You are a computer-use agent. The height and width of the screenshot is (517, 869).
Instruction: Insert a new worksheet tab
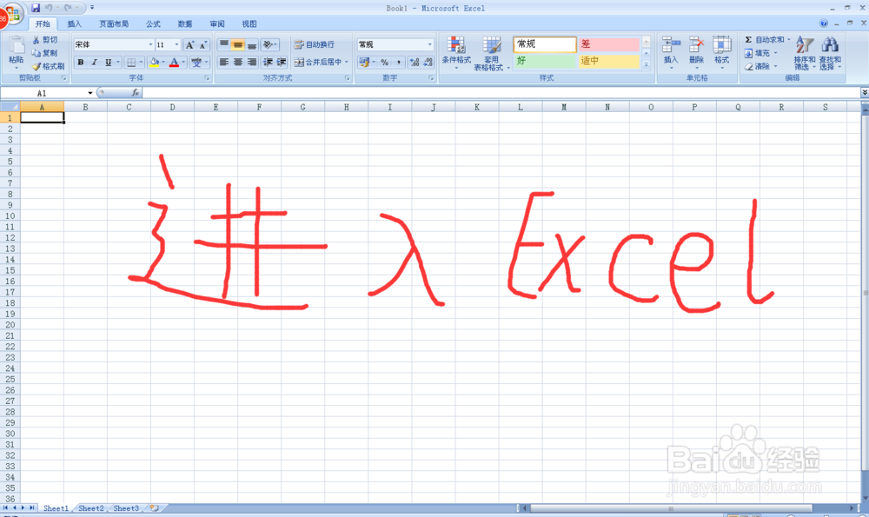[x=154, y=507]
